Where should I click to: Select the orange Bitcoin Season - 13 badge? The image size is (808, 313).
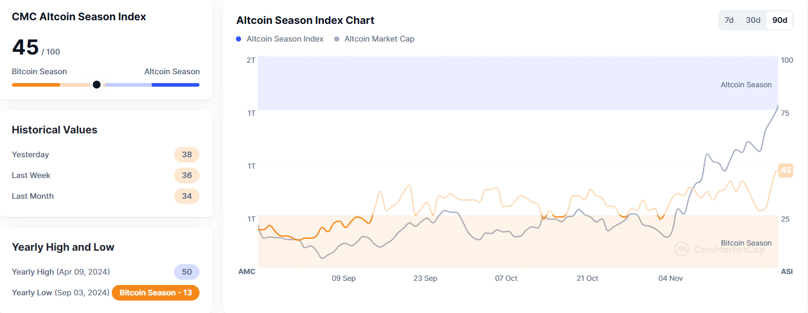click(155, 292)
